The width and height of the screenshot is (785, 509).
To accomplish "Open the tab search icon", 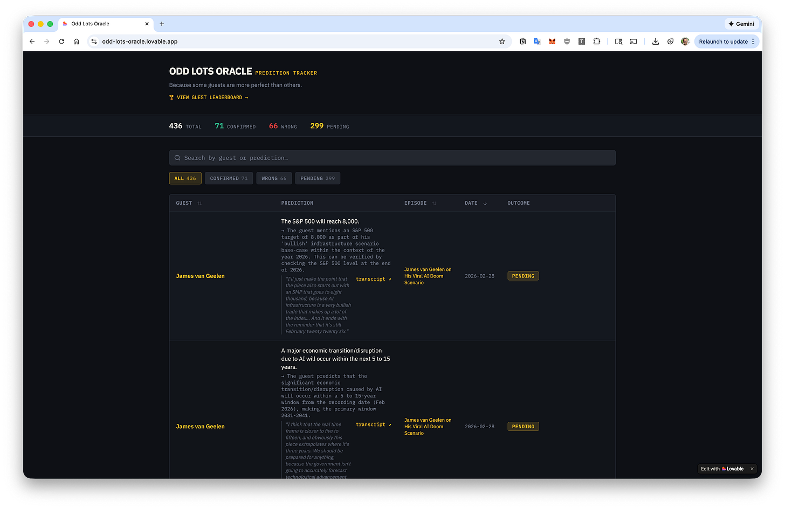I will tap(619, 41).
